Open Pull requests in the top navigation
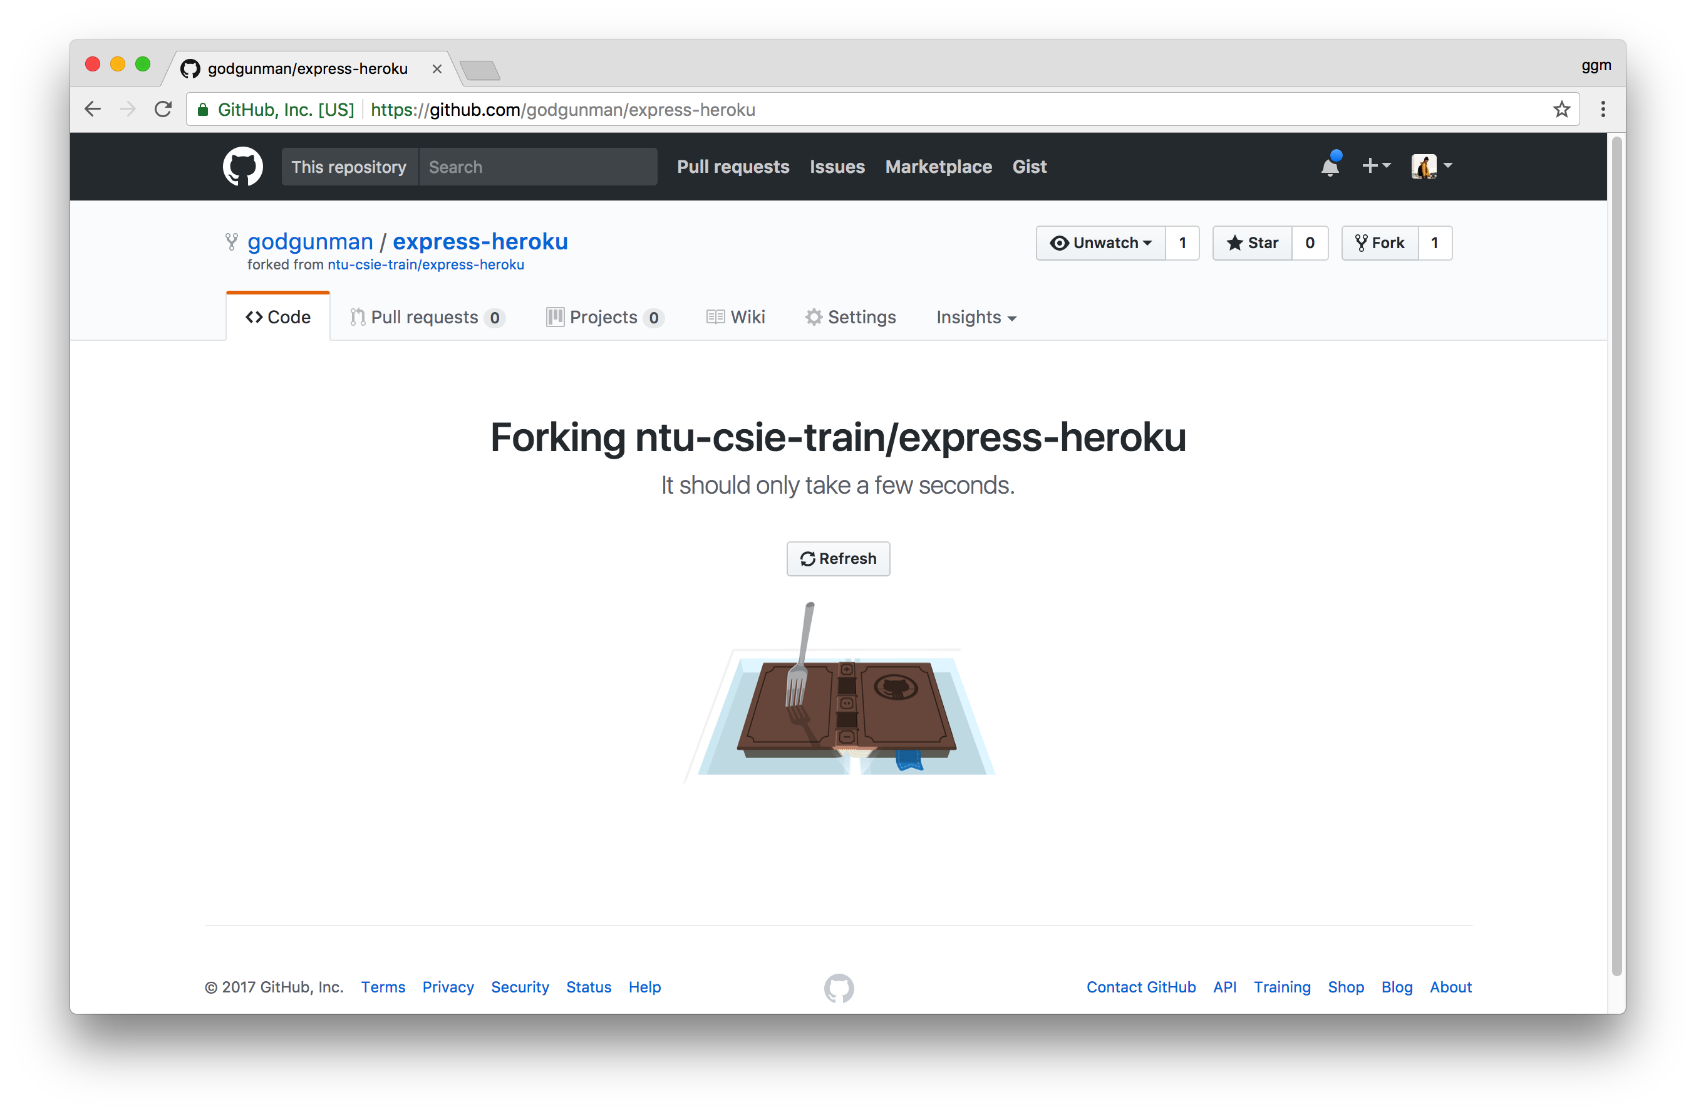The image size is (1696, 1114). pyautogui.click(x=733, y=167)
